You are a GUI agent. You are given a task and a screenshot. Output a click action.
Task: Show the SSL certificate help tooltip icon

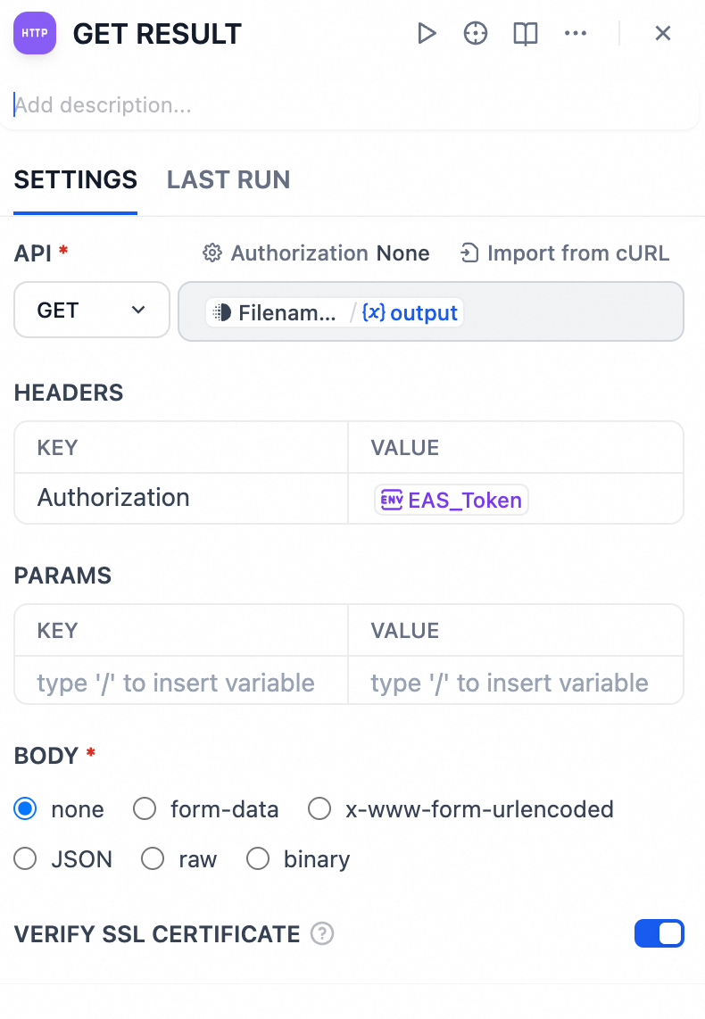click(x=322, y=934)
